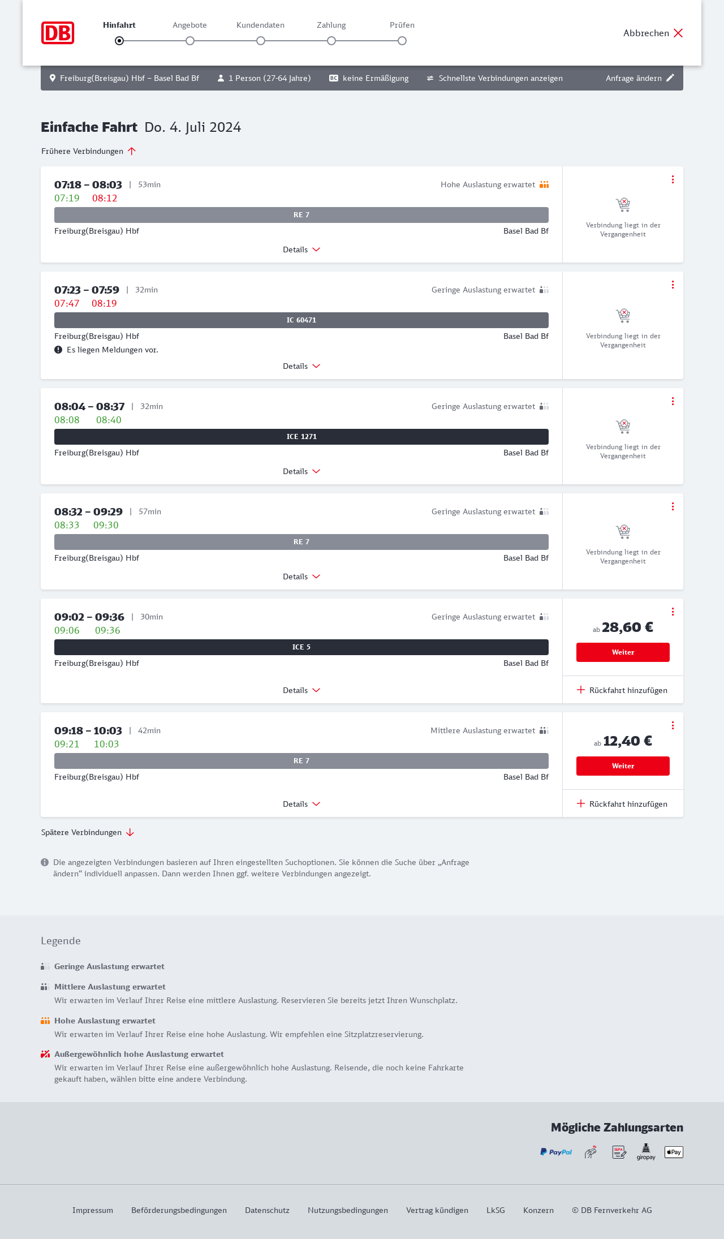Click Weiter for the 28,60 € offer
The image size is (724, 1239).
[x=623, y=652]
